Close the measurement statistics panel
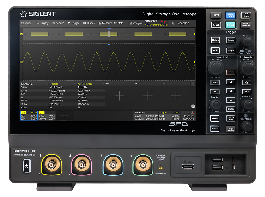Viewport: 265px width, 197px height. (193, 84)
